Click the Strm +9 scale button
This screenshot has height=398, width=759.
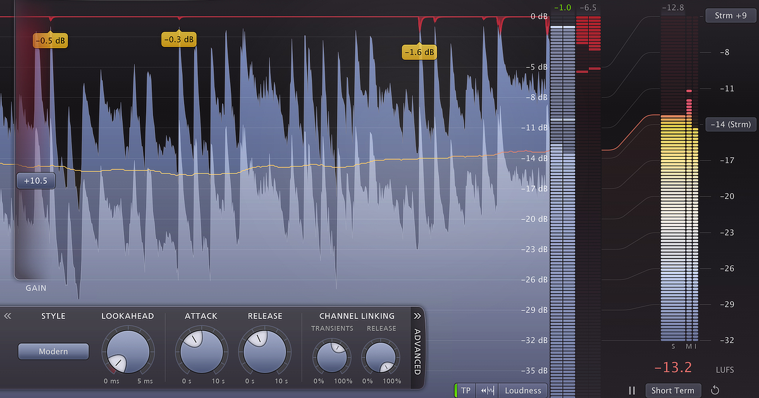(x=730, y=16)
